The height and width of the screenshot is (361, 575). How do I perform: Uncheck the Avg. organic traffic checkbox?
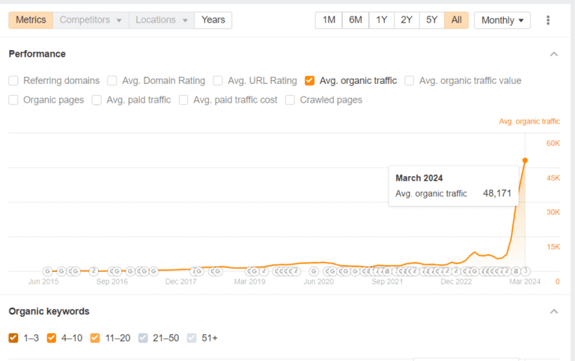(x=310, y=81)
